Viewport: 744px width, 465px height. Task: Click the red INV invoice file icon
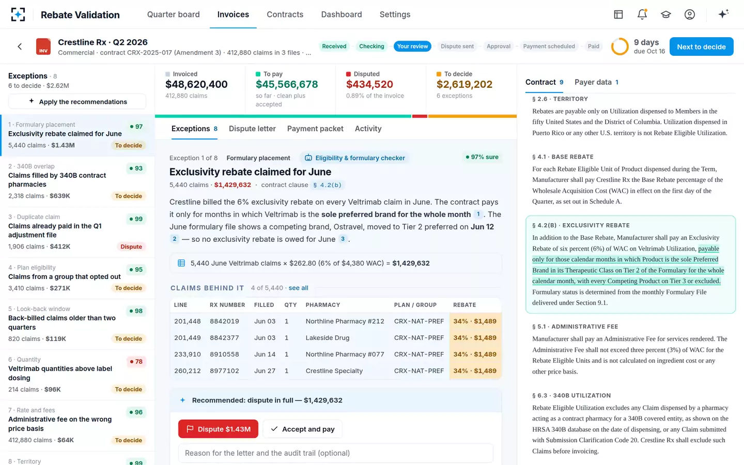43,47
